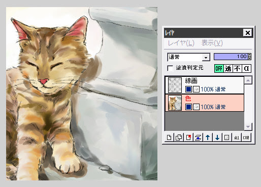Select the 線画 layer name

pos(191,81)
